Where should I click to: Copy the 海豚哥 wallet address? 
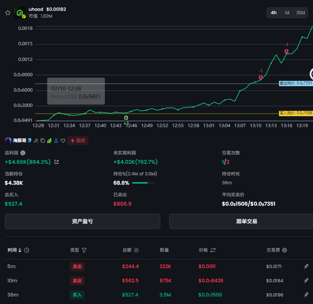(43, 141)
